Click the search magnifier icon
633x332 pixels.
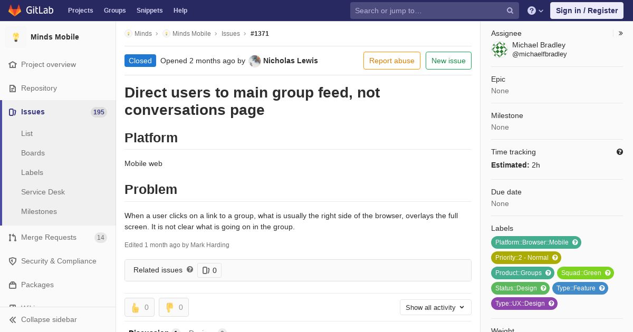coord(510,11)
